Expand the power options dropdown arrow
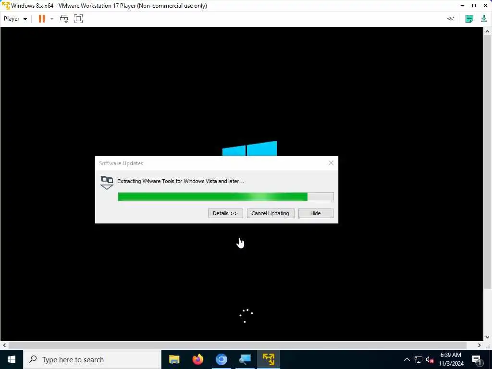Viewport: 492px width, 369px height. tap(52, 19)
